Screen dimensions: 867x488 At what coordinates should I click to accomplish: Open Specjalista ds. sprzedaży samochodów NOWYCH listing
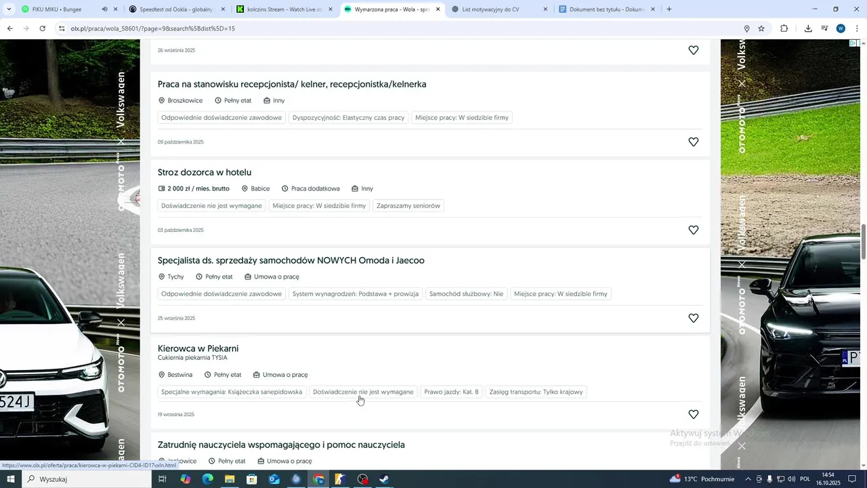pyautogui.click(x=291, y=260)
